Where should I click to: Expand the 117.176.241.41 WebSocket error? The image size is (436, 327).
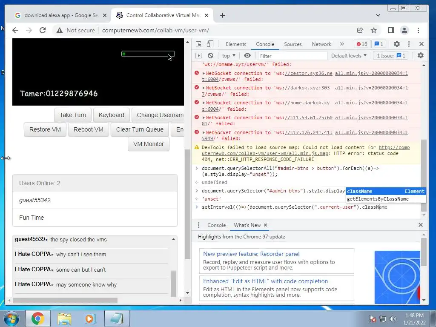tap(204, 133)
